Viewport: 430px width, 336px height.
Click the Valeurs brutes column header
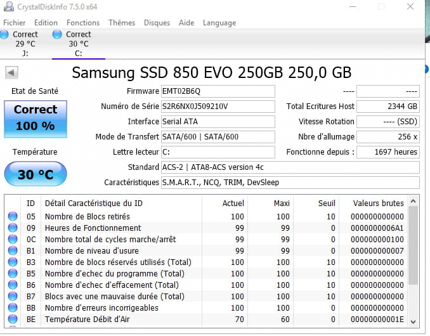click(x=379, y=203)
